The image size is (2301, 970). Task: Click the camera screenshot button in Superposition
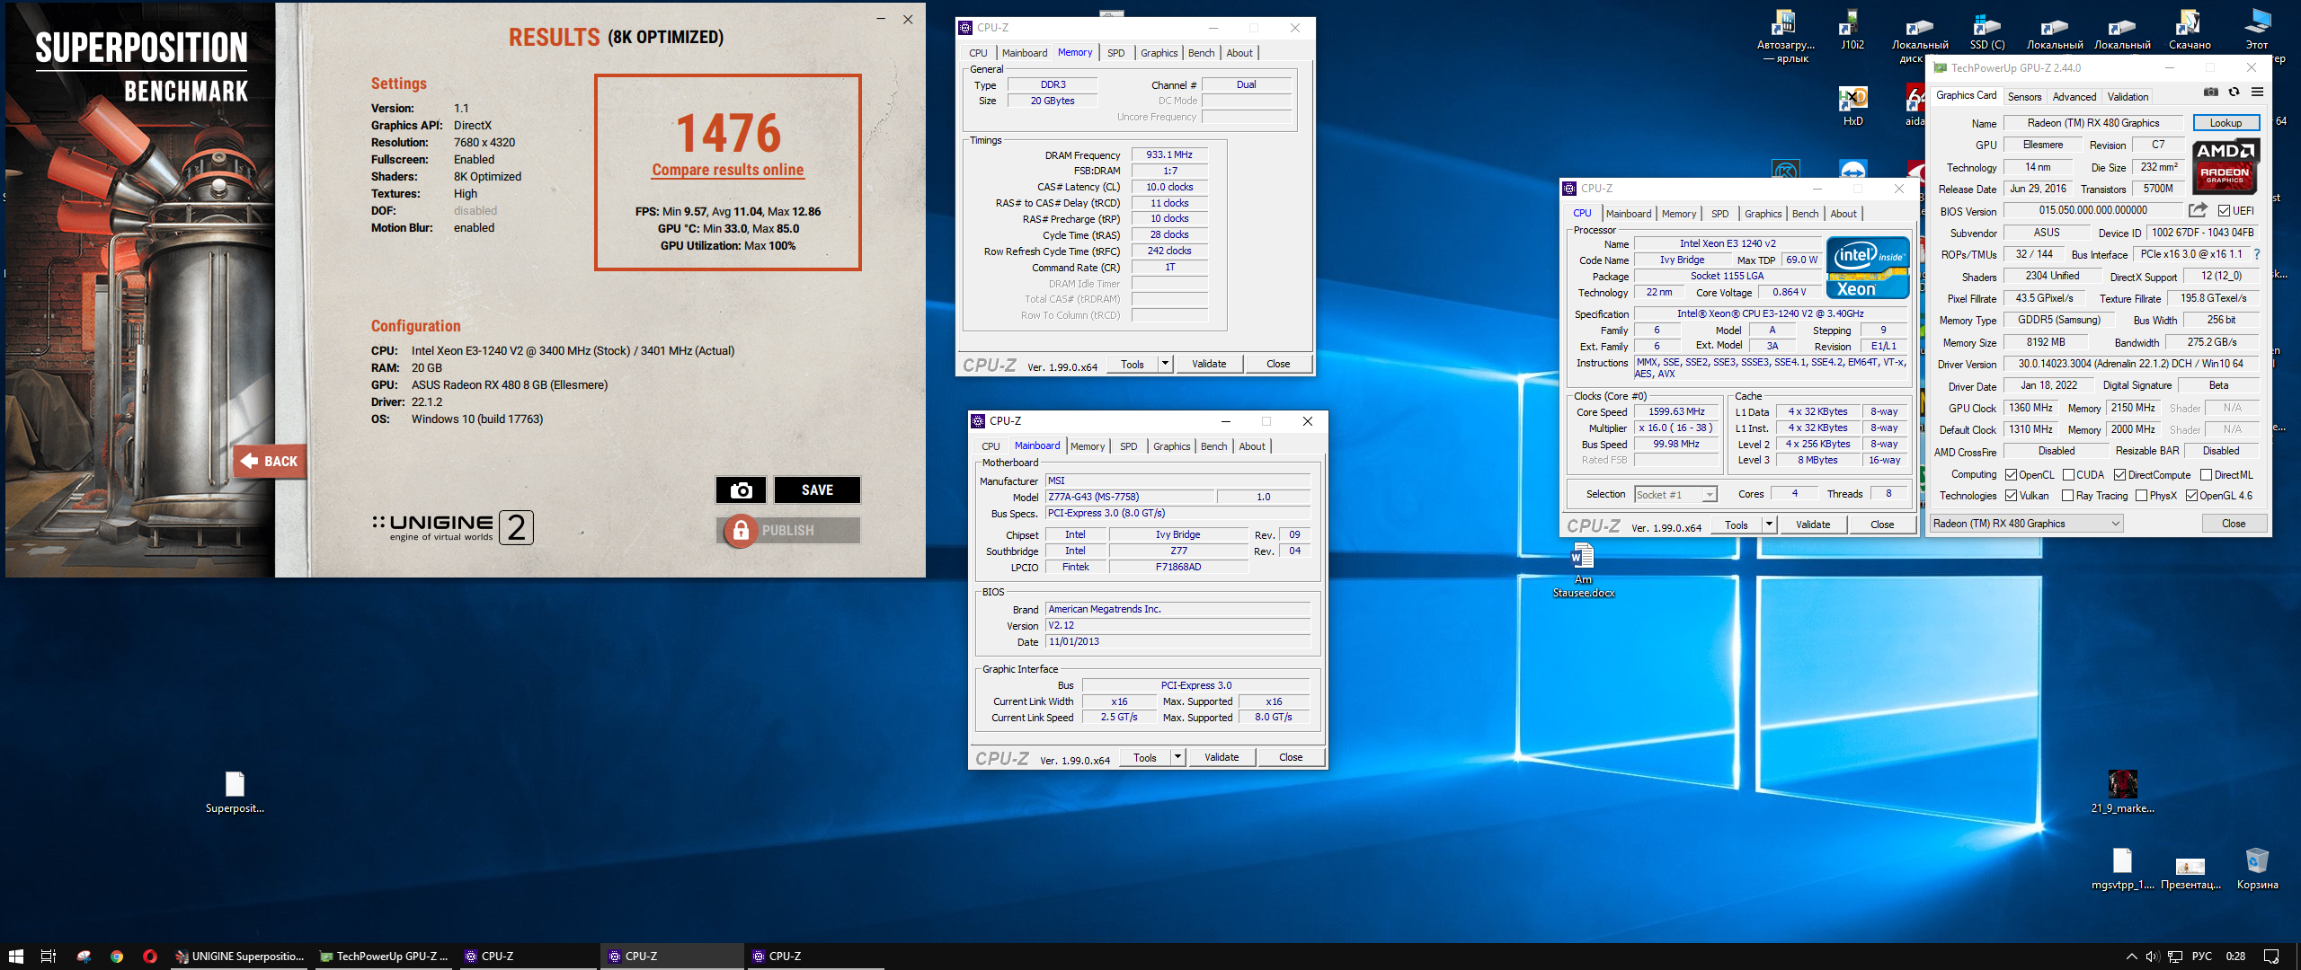tap(741, 489)
